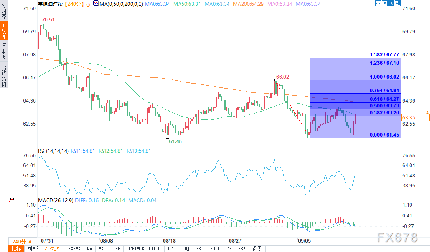This screenshot has width=430, height=252.
Task: Click the orange alert icon above 63.35 price
Action: tap(427, 112)
